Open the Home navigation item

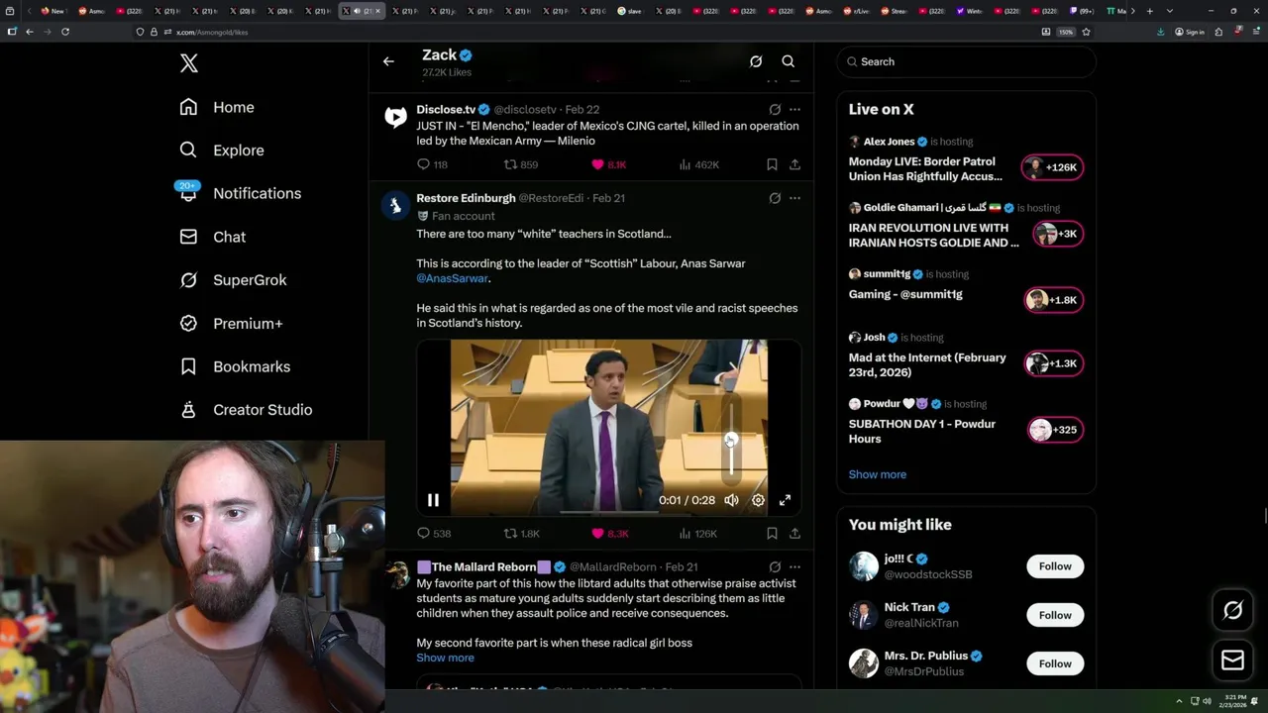217,107
